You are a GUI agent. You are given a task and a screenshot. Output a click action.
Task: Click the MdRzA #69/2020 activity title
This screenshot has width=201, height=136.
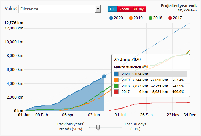pos(127,67)
